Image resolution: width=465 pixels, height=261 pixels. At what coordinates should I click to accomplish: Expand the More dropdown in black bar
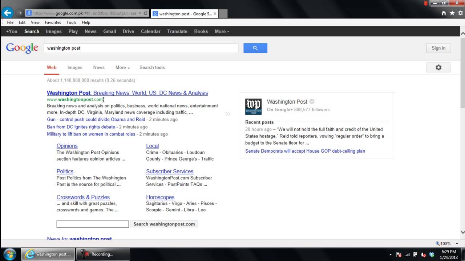(222, 32)
